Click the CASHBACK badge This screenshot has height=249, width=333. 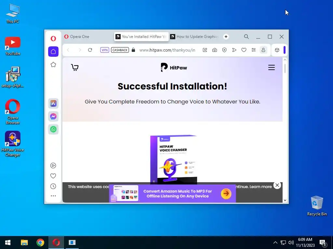click(120, 50)
